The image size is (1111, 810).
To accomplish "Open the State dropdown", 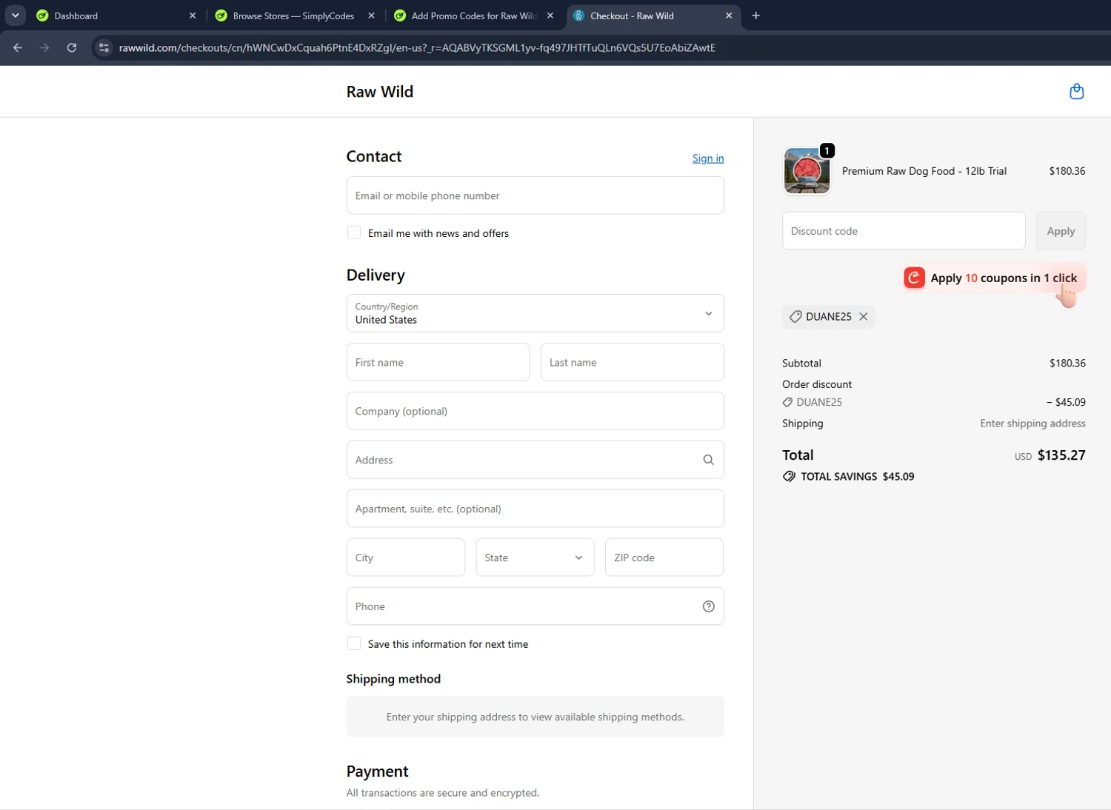I will pos(535,558).
